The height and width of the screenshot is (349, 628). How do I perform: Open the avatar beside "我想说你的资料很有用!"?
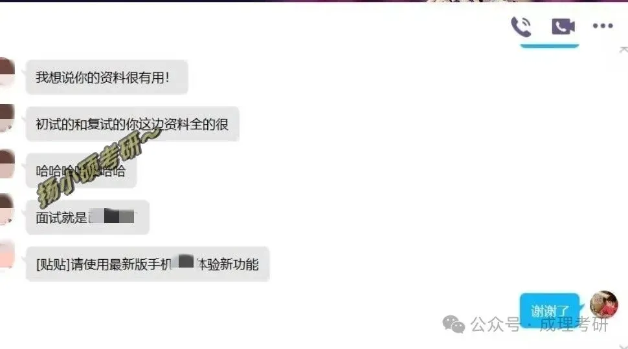(x=6, y=71)
